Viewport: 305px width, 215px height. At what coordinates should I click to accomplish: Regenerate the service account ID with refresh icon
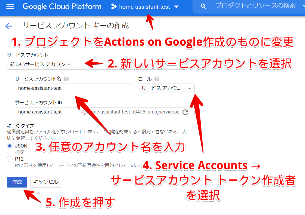tap(185, 112)
